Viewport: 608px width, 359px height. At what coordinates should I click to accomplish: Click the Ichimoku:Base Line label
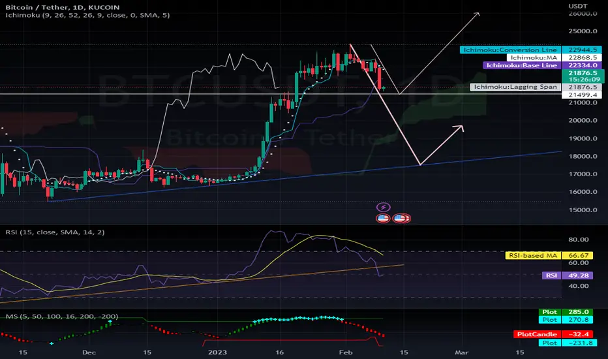coord(521,65)
